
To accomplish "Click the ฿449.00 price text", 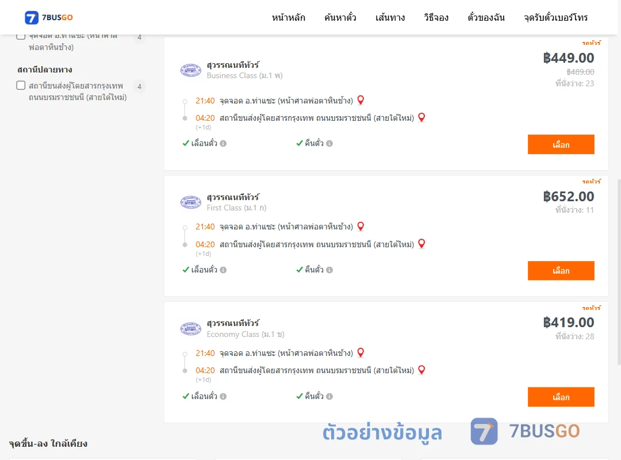I will (x=568, y=58).
